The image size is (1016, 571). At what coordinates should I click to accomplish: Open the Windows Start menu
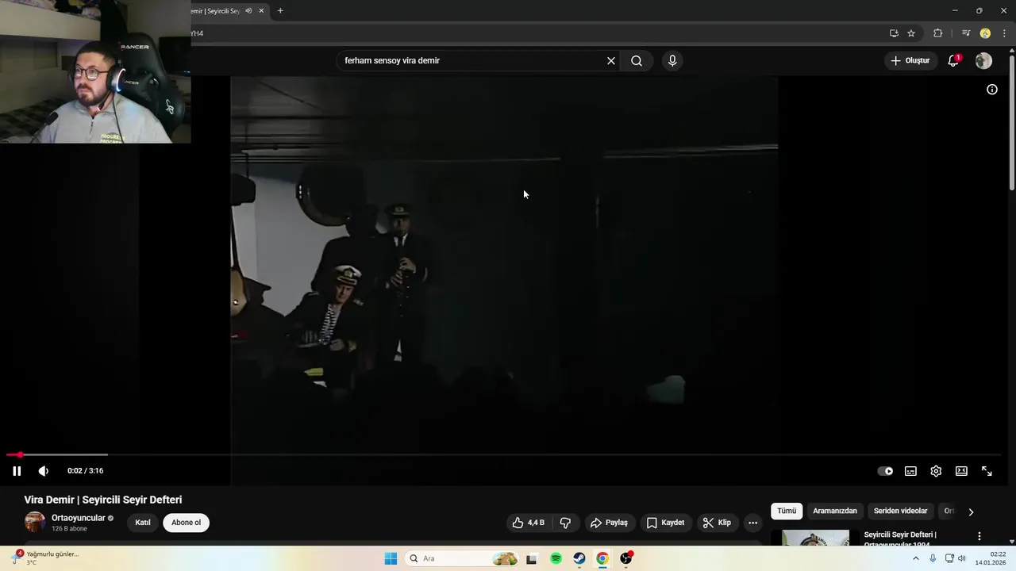[x=391, y=558]
